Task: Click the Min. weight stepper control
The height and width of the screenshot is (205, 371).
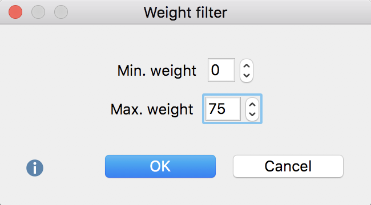Action: tap(247, 71)
